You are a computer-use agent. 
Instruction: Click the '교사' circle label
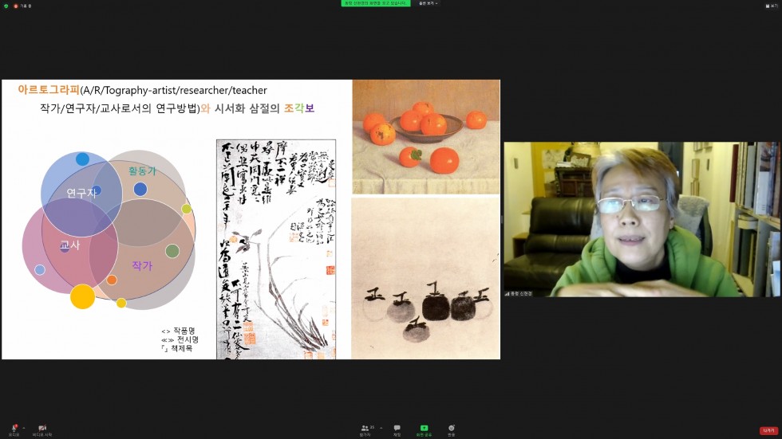(x=70, y=245)
